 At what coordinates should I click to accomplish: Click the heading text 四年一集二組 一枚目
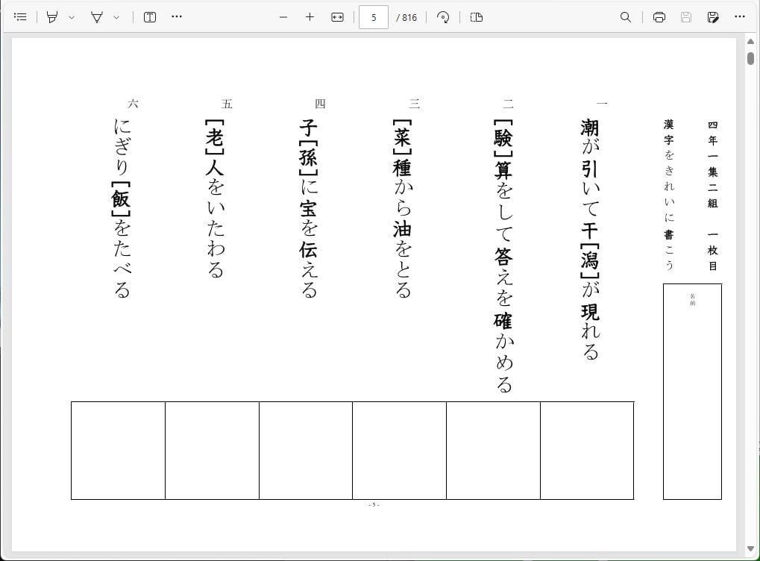click(x=712, y=195)
